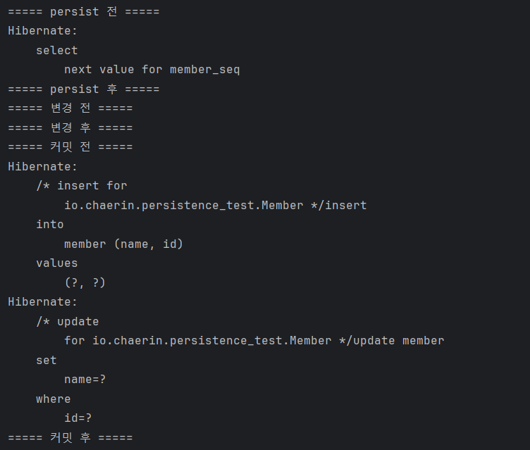
Task: Click 'member (name, id)' column list
Action: 124,244
